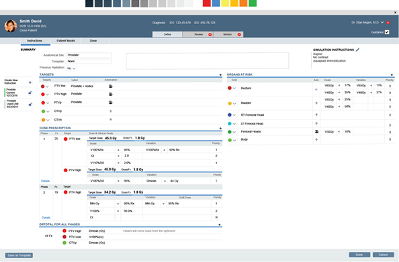The image size is (399, 262).
Task: Click the Anatomical Site input field
Action: point(89,55)
